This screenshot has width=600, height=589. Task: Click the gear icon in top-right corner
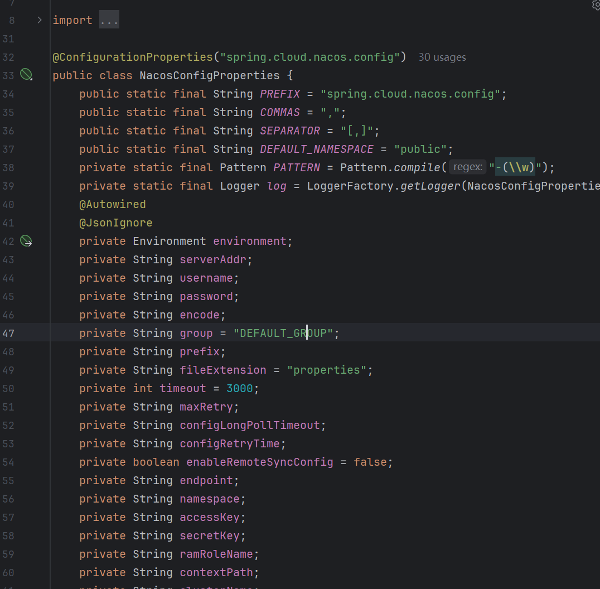pyautogui.click(x=596, y=4)
